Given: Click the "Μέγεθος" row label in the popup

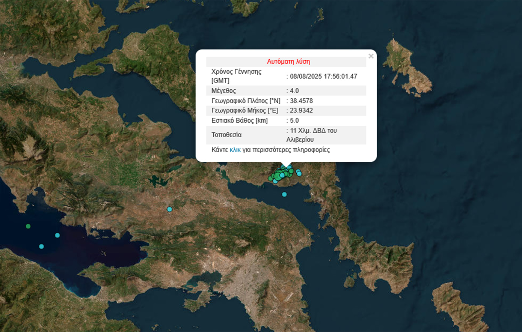Looking at the screenshot, I should (x=223, y=91).
